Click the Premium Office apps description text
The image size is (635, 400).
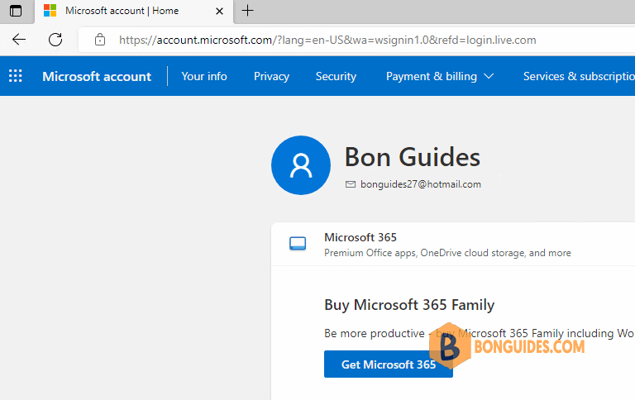[447, 253]
